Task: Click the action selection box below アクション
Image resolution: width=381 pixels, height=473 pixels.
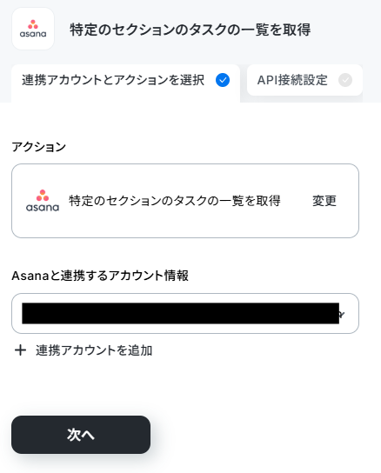Action: click(x=185, y=201)
